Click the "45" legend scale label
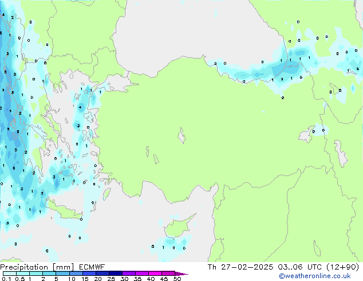This screenshot has height=281, width=363. pyautogui.click(x=164, y=279)
